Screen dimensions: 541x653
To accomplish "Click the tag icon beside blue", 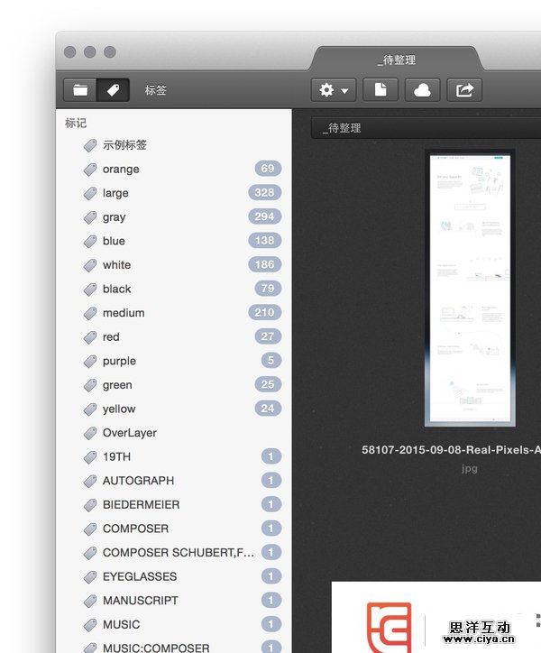I will (90, 241).
